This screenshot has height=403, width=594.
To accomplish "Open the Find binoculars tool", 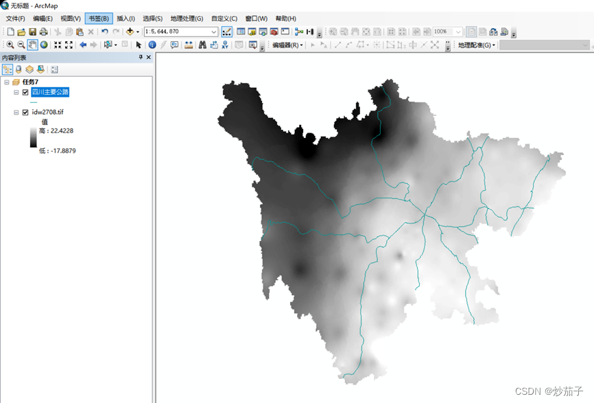I will pyautogui.click(x=202, y=45).
